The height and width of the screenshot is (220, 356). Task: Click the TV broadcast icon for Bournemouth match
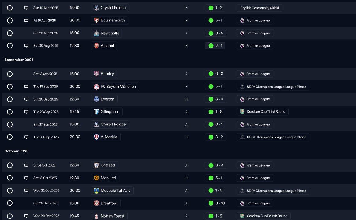pyautogui.click(x=26, y=21)
